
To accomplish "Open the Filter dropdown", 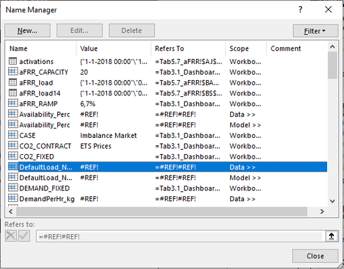I will coord(315,31).
